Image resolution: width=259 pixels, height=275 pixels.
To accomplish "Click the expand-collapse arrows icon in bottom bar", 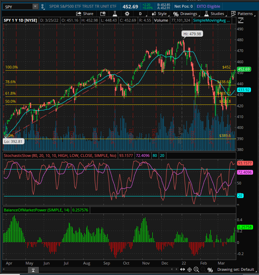I will click(x=182, y=269).
